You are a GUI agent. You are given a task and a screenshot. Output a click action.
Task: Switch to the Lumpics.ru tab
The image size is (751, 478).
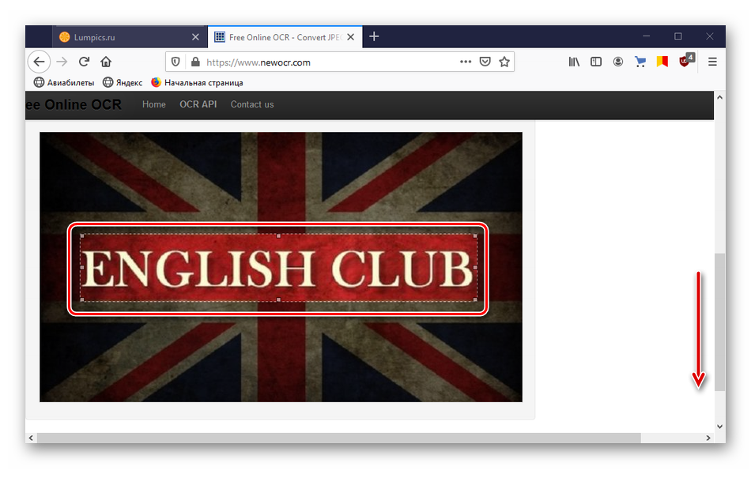(x=126, y=36)
